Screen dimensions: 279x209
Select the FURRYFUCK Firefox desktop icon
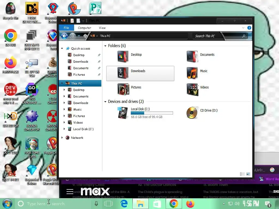pyautogui.click(x=11, y=65)
